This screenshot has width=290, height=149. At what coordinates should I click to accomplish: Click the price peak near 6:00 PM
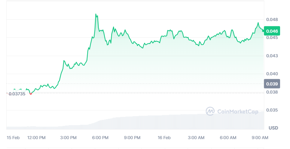[96, 14]
